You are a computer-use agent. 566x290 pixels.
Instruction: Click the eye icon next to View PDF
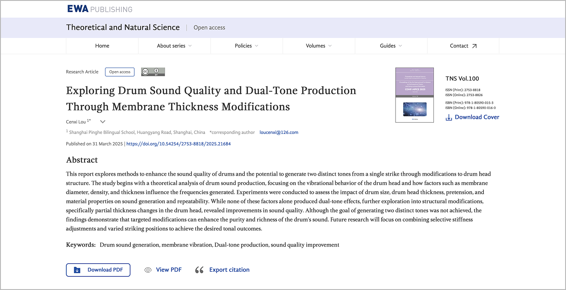click(148, 270)
